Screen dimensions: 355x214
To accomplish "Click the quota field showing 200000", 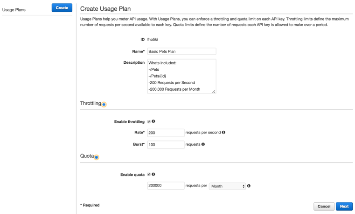I will tap(166, 186).
